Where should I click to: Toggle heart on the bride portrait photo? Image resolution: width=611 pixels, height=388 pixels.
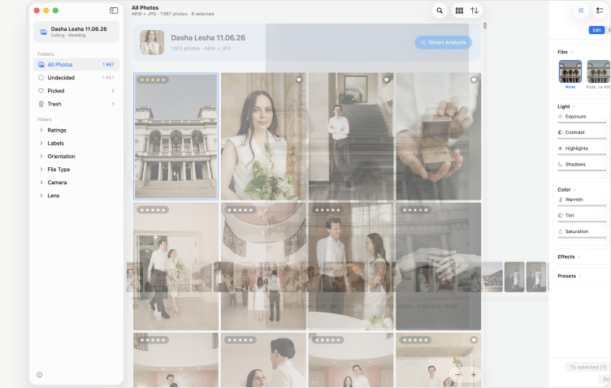[x=299, y=80]
